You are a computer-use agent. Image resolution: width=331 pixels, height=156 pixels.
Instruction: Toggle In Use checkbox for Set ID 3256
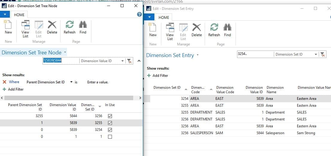pyautogui.click(x=110, y=116)
